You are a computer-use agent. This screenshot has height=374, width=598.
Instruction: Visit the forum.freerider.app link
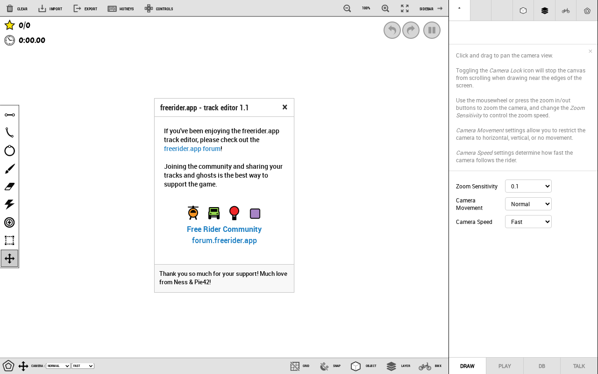[224, 240]
